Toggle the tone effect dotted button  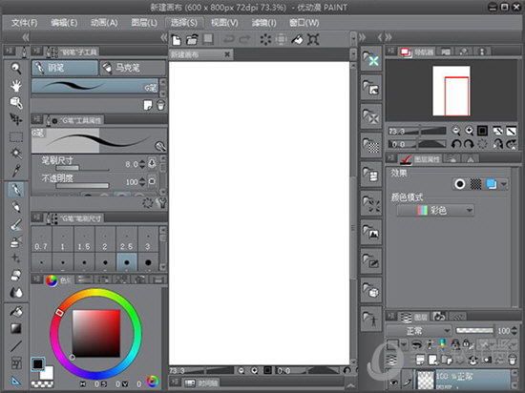pos(475,184)
